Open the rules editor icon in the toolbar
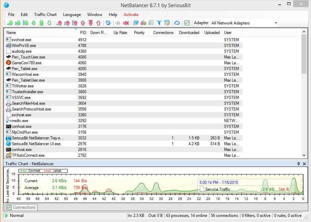Viewport: 311px width, 222px height. coord(166,23)
